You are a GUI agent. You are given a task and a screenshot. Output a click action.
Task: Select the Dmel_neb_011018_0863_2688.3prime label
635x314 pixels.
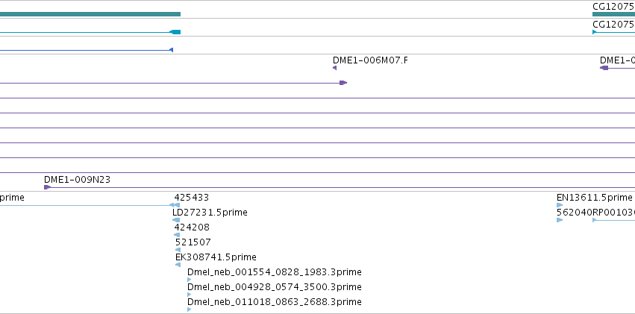[x=274, y=302]
